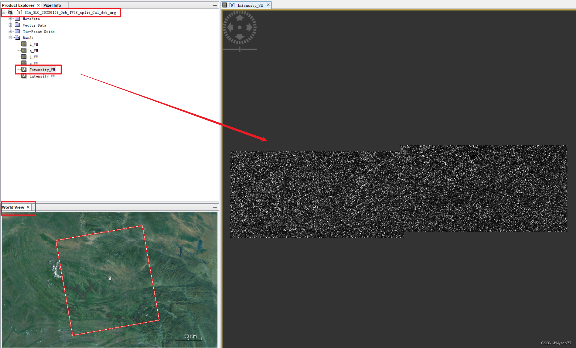This screenshot has width=576, height=348.
Task: Select the Intensity_VV band label
Action: pyautogui.click(x=42, y=76)
